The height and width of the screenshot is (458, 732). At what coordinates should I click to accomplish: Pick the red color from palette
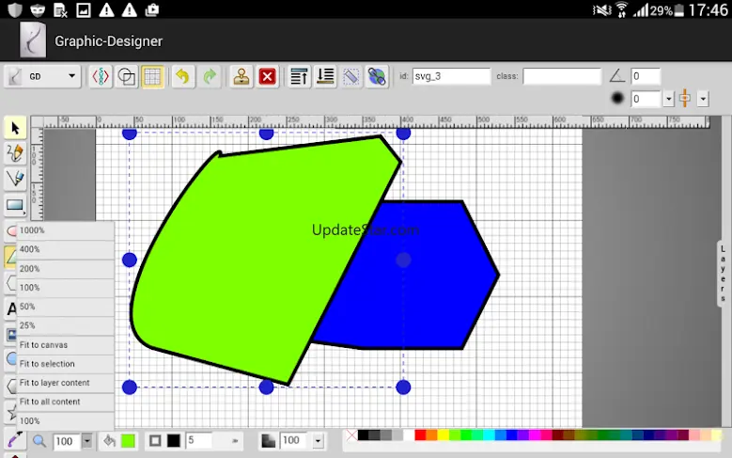(419, 435)
